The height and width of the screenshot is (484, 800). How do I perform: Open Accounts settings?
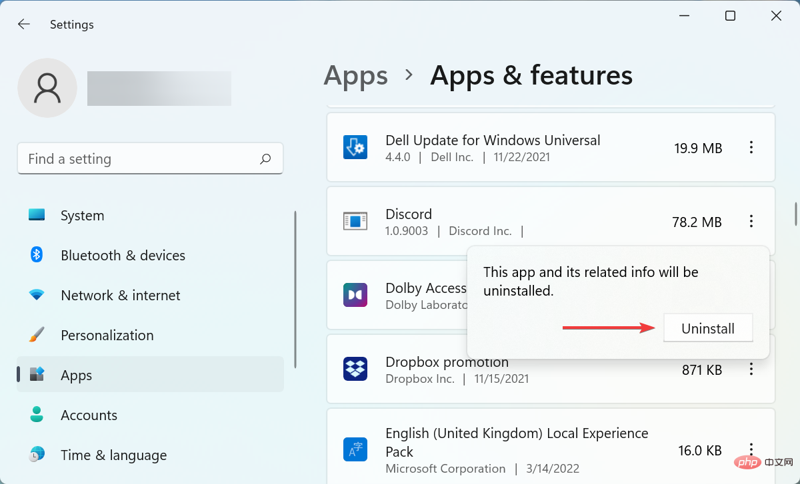[150, 415]
